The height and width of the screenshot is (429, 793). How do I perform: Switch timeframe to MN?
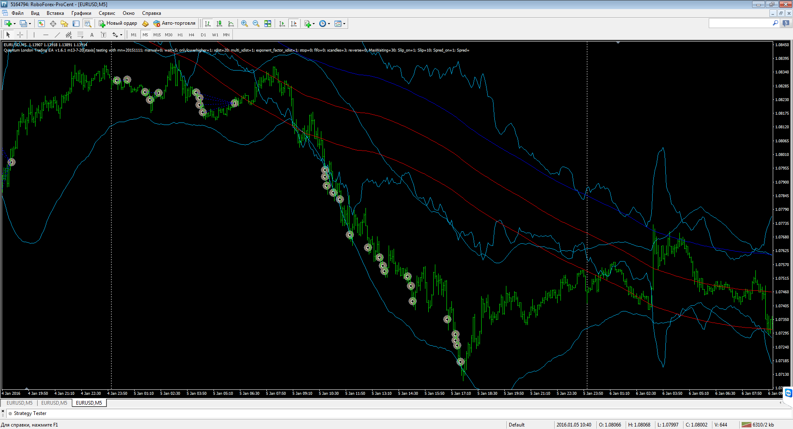(x=226, y=35)
